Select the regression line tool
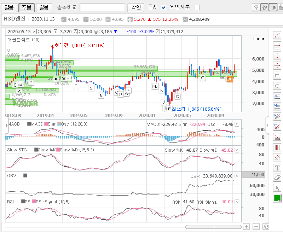This screenshot has width=283, height=232. click(x=277, y=137)
